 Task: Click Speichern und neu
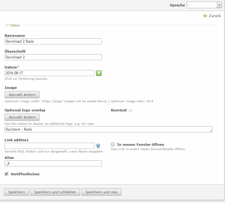[x=101, y=192]
